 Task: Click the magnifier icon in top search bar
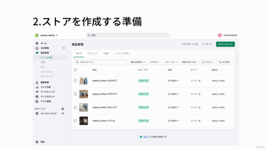(89, 35)
